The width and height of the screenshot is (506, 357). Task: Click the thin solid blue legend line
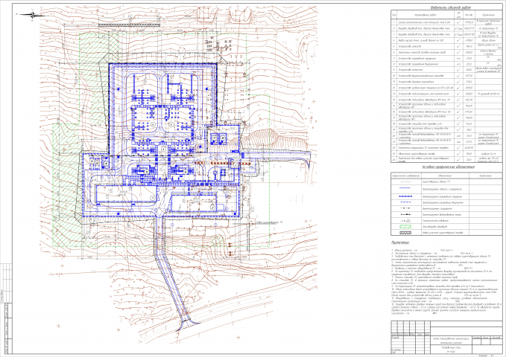[405, 188]
